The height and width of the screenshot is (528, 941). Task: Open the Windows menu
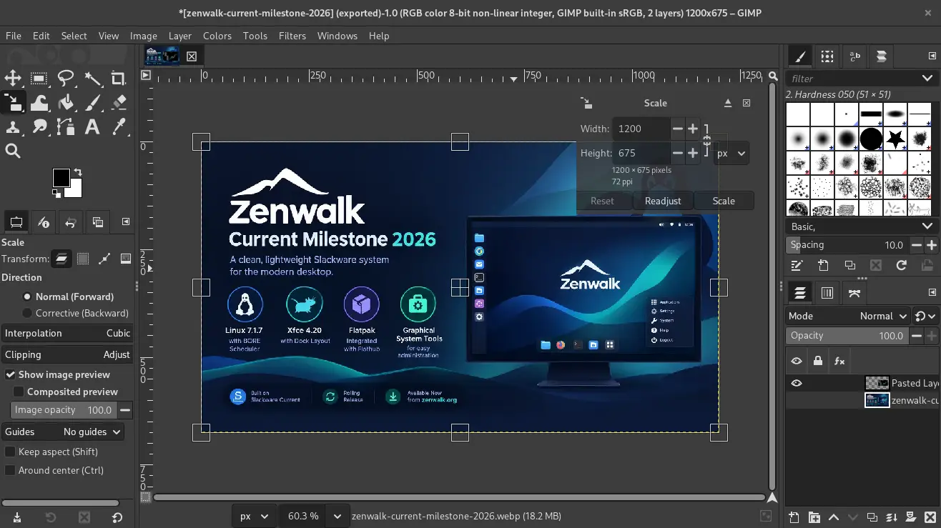point(338,36)
